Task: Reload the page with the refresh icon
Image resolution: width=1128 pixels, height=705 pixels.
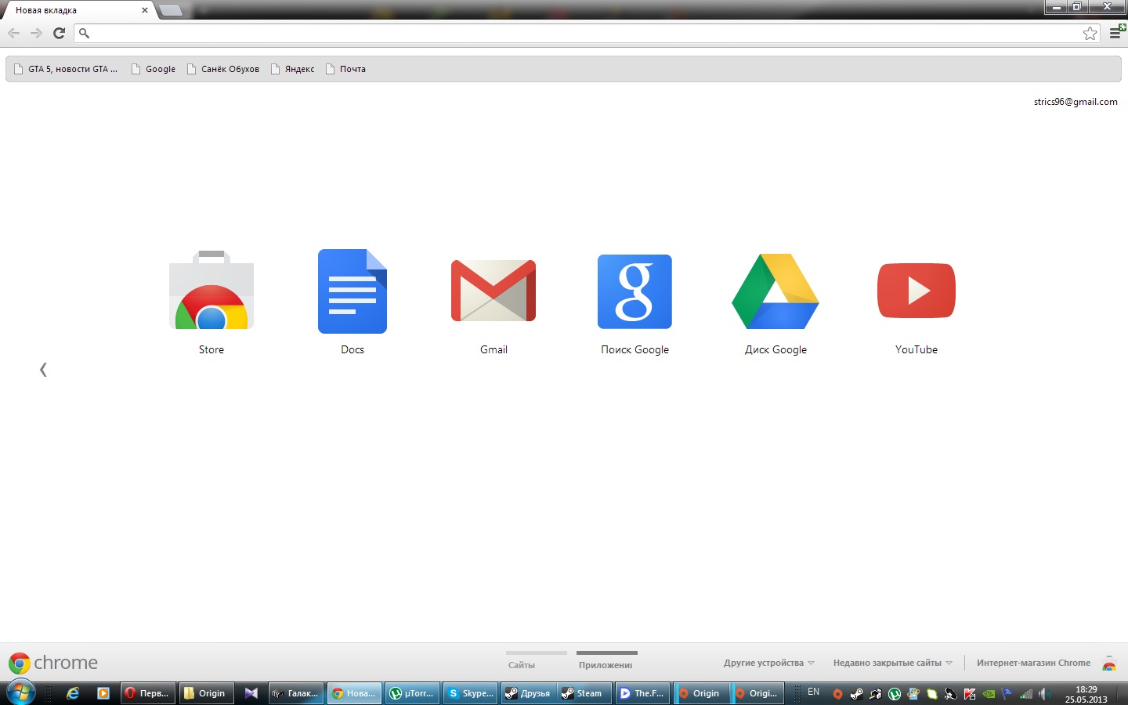Action: click(59, 33)
